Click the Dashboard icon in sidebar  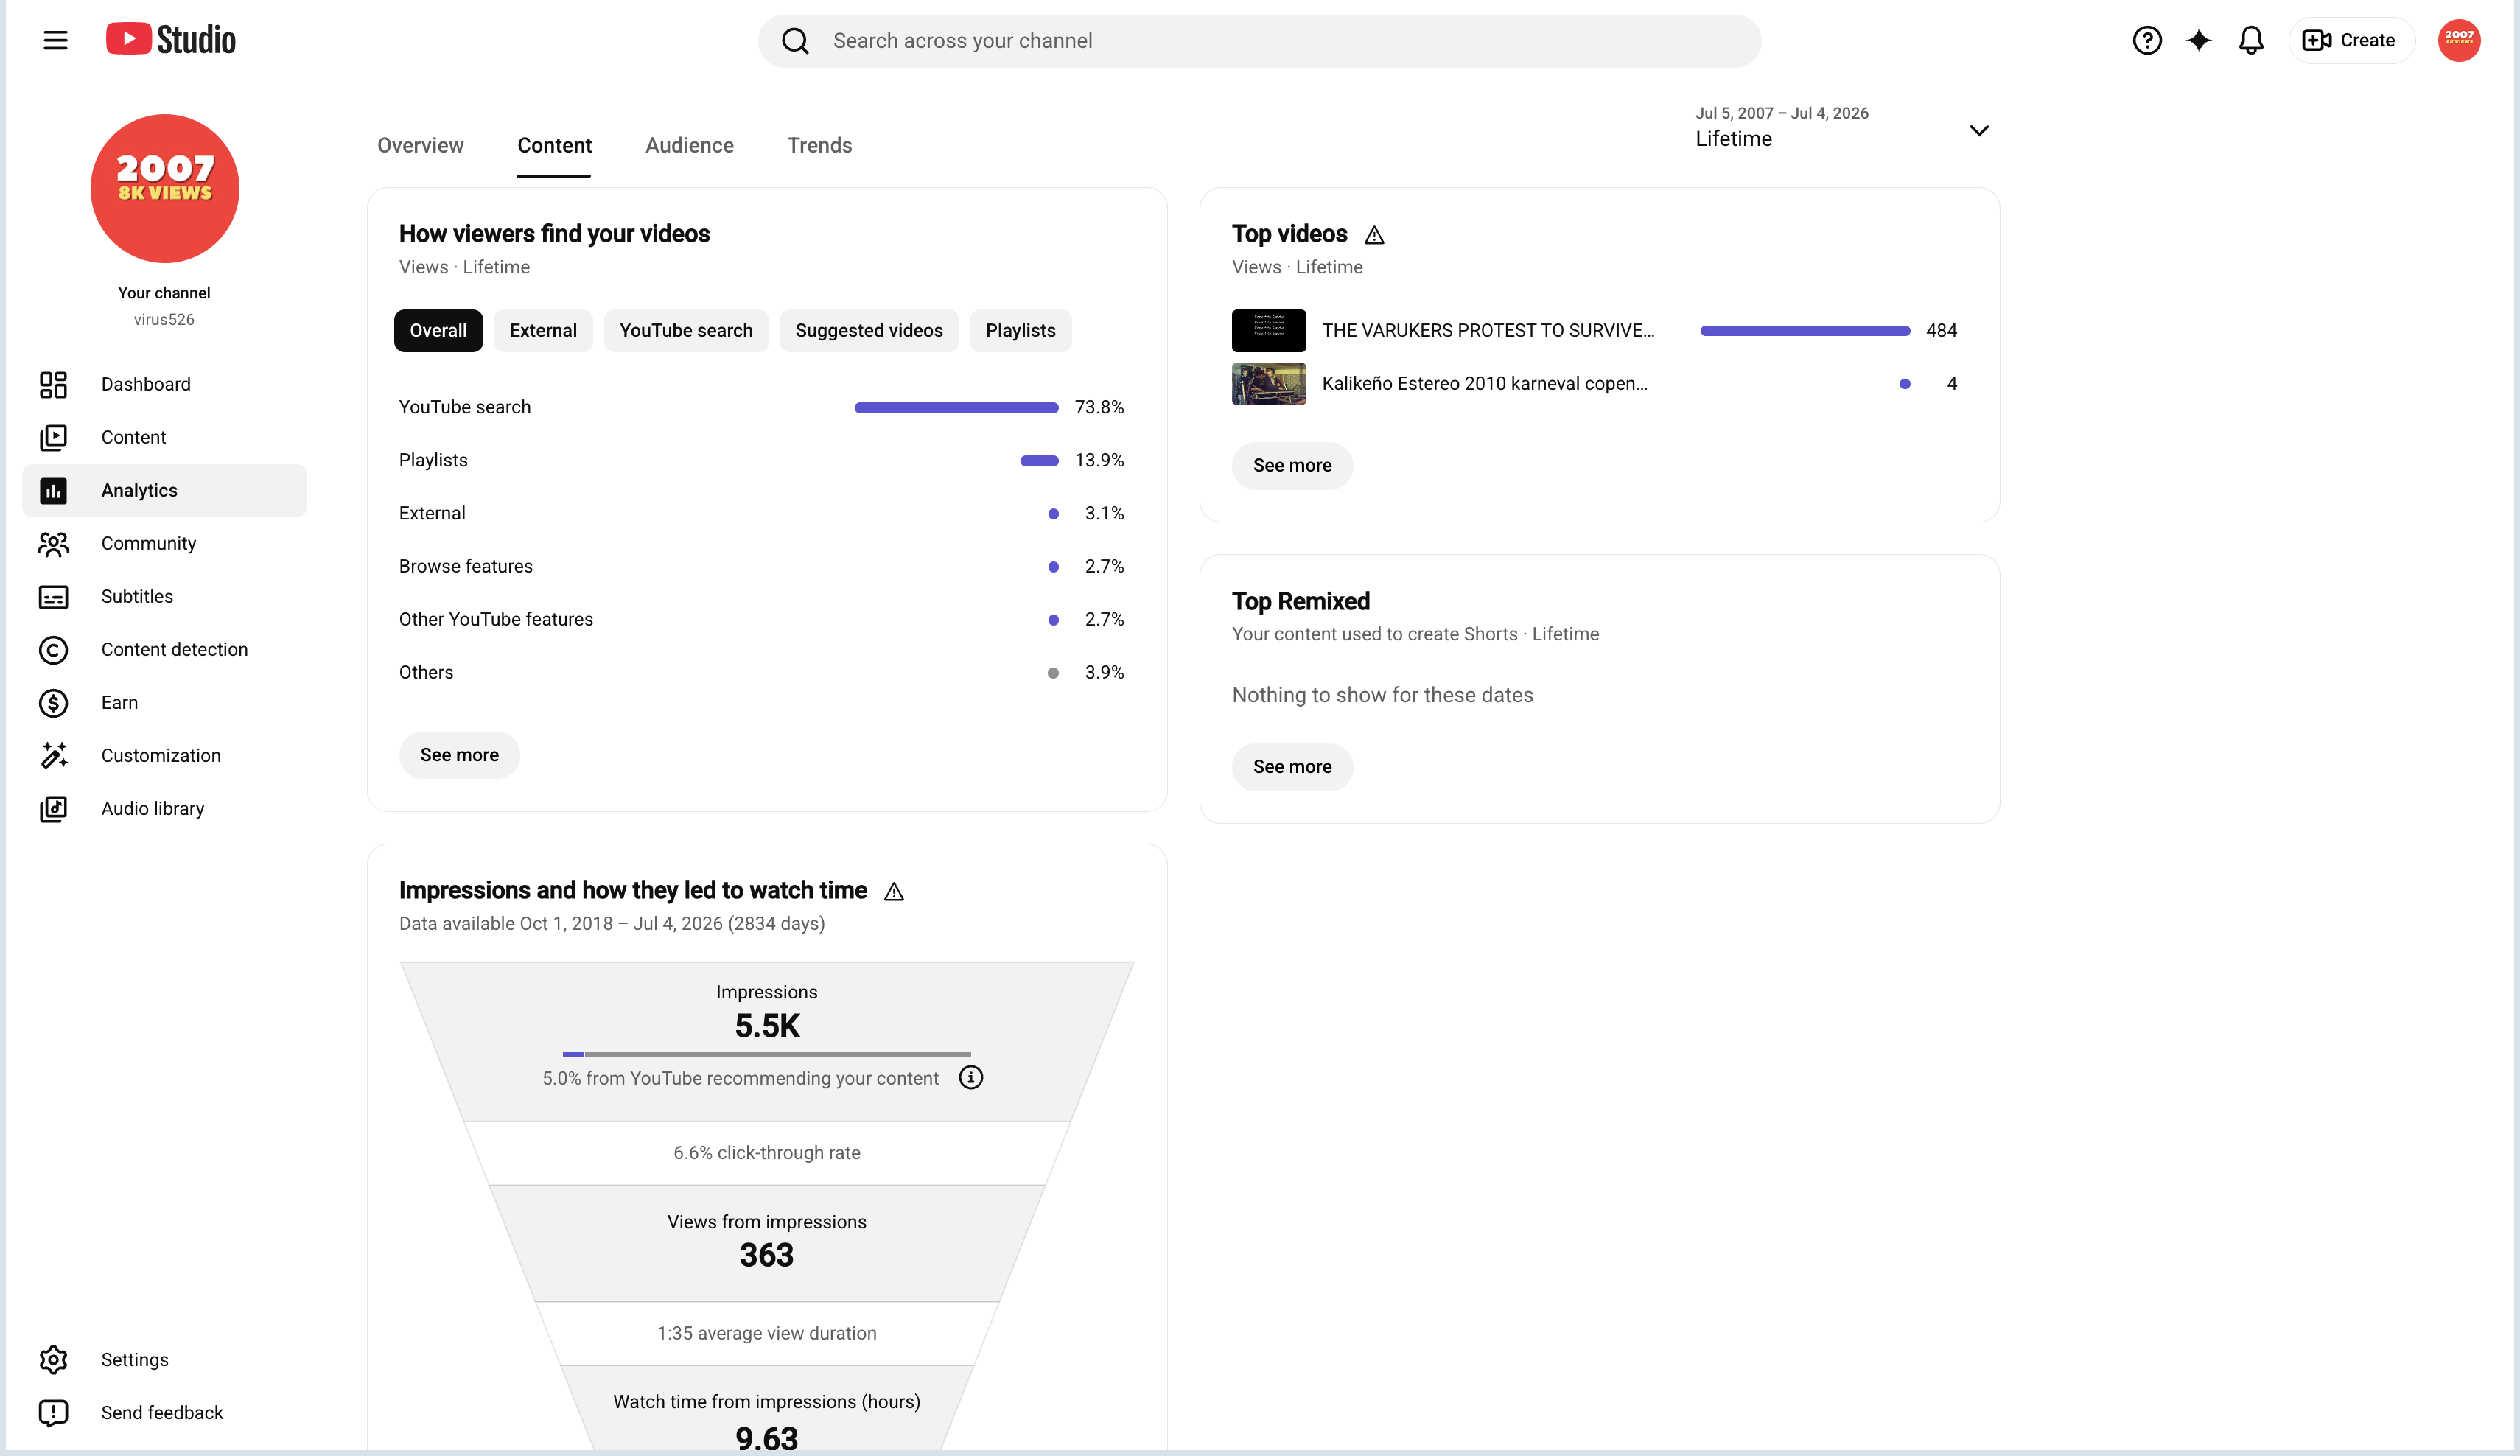[x=53, y=384]
